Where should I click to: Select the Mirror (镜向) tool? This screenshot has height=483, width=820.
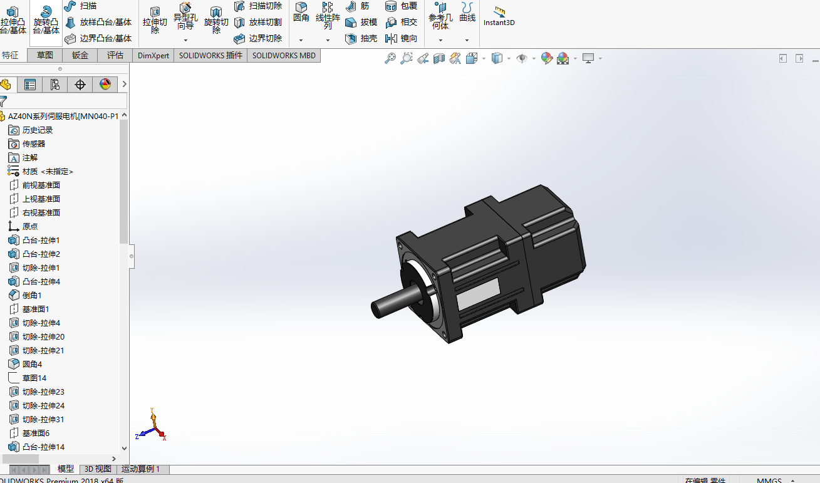(401, 38)
